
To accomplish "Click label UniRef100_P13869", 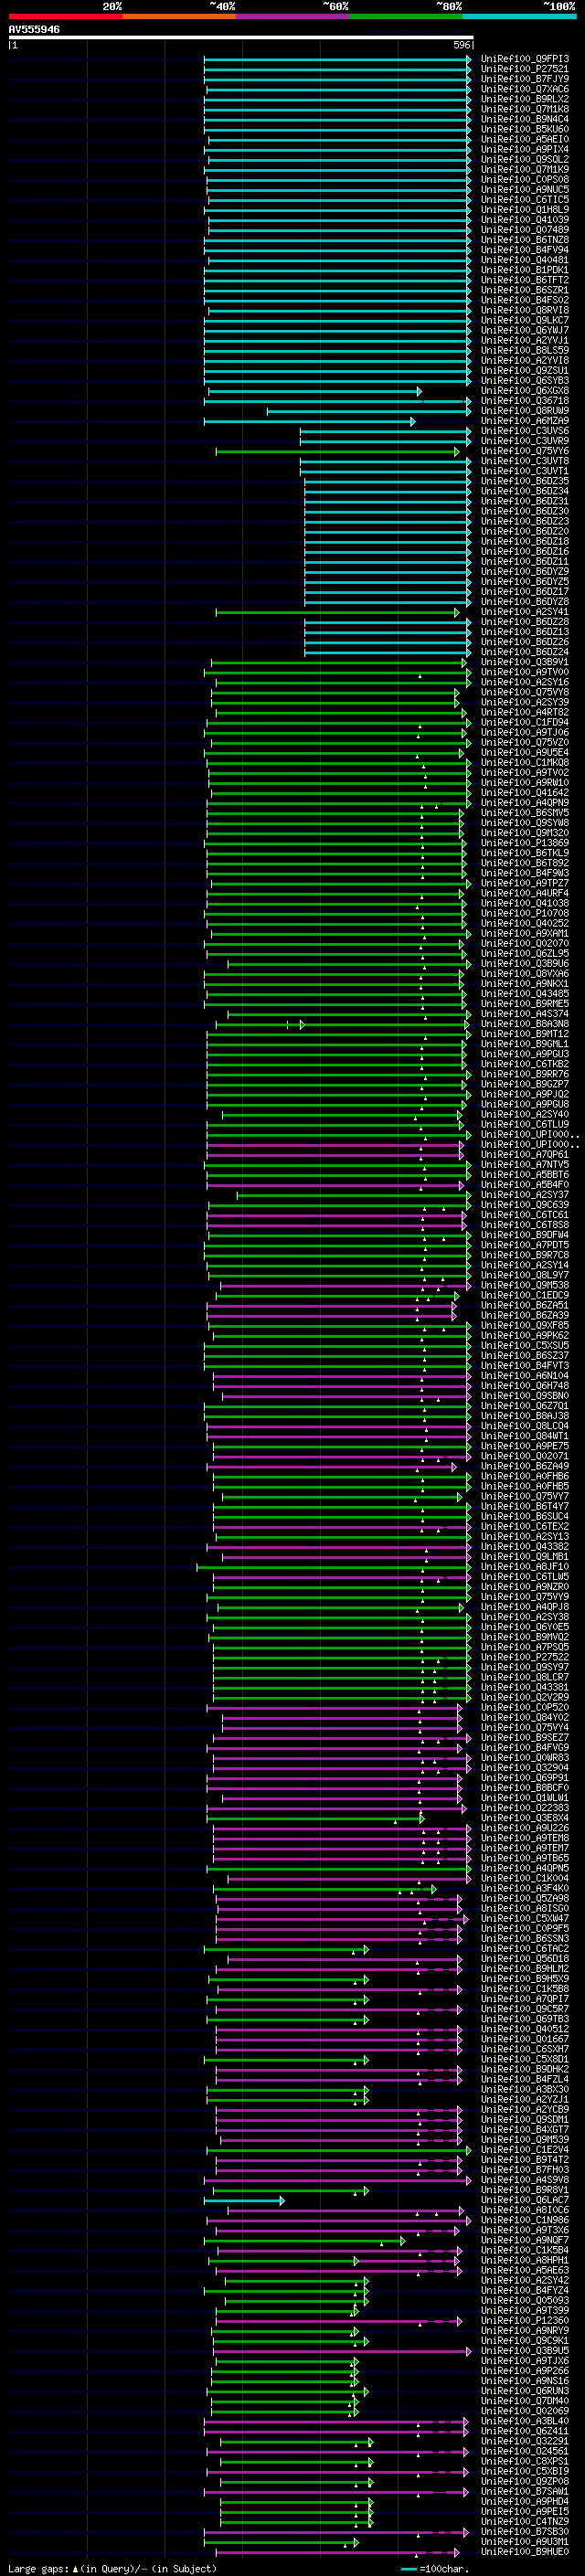I will click(525, 843).
